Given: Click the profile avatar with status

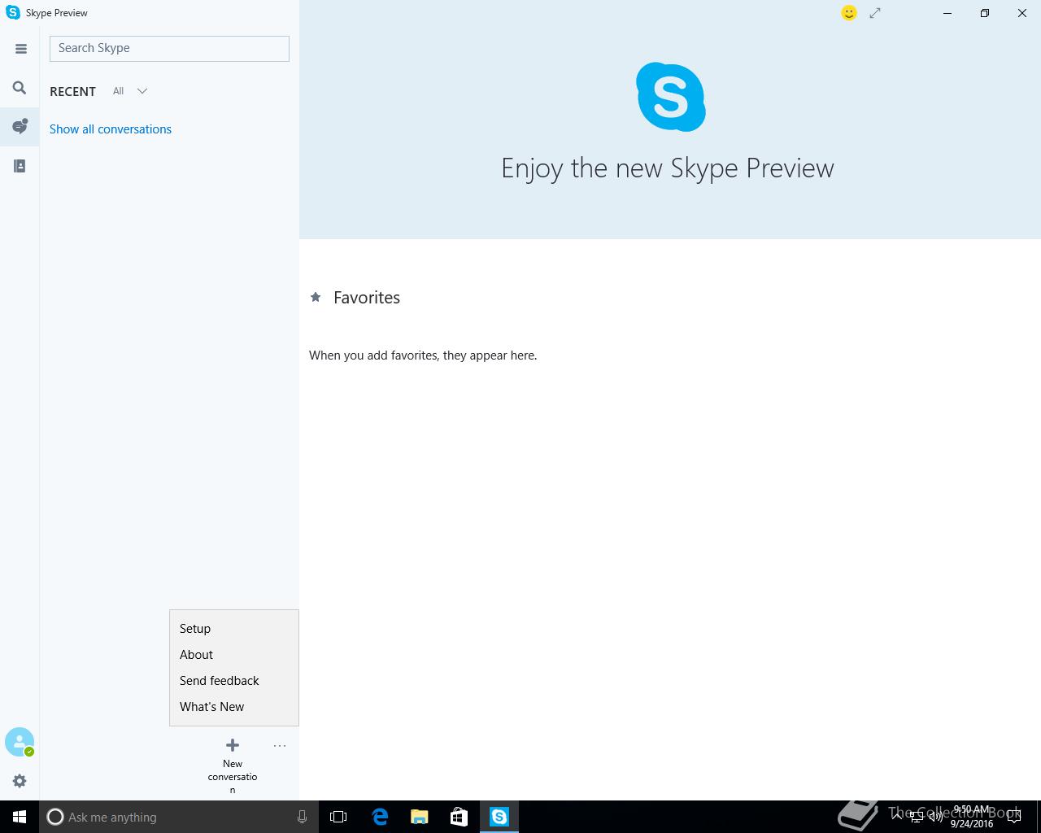Looking at the screenshot, I should click(20, 742).
